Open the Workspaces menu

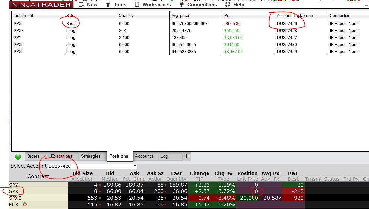157,5
